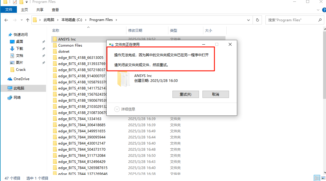
Task: Click the back navigation arrow
Action: [x=6, y=20]
